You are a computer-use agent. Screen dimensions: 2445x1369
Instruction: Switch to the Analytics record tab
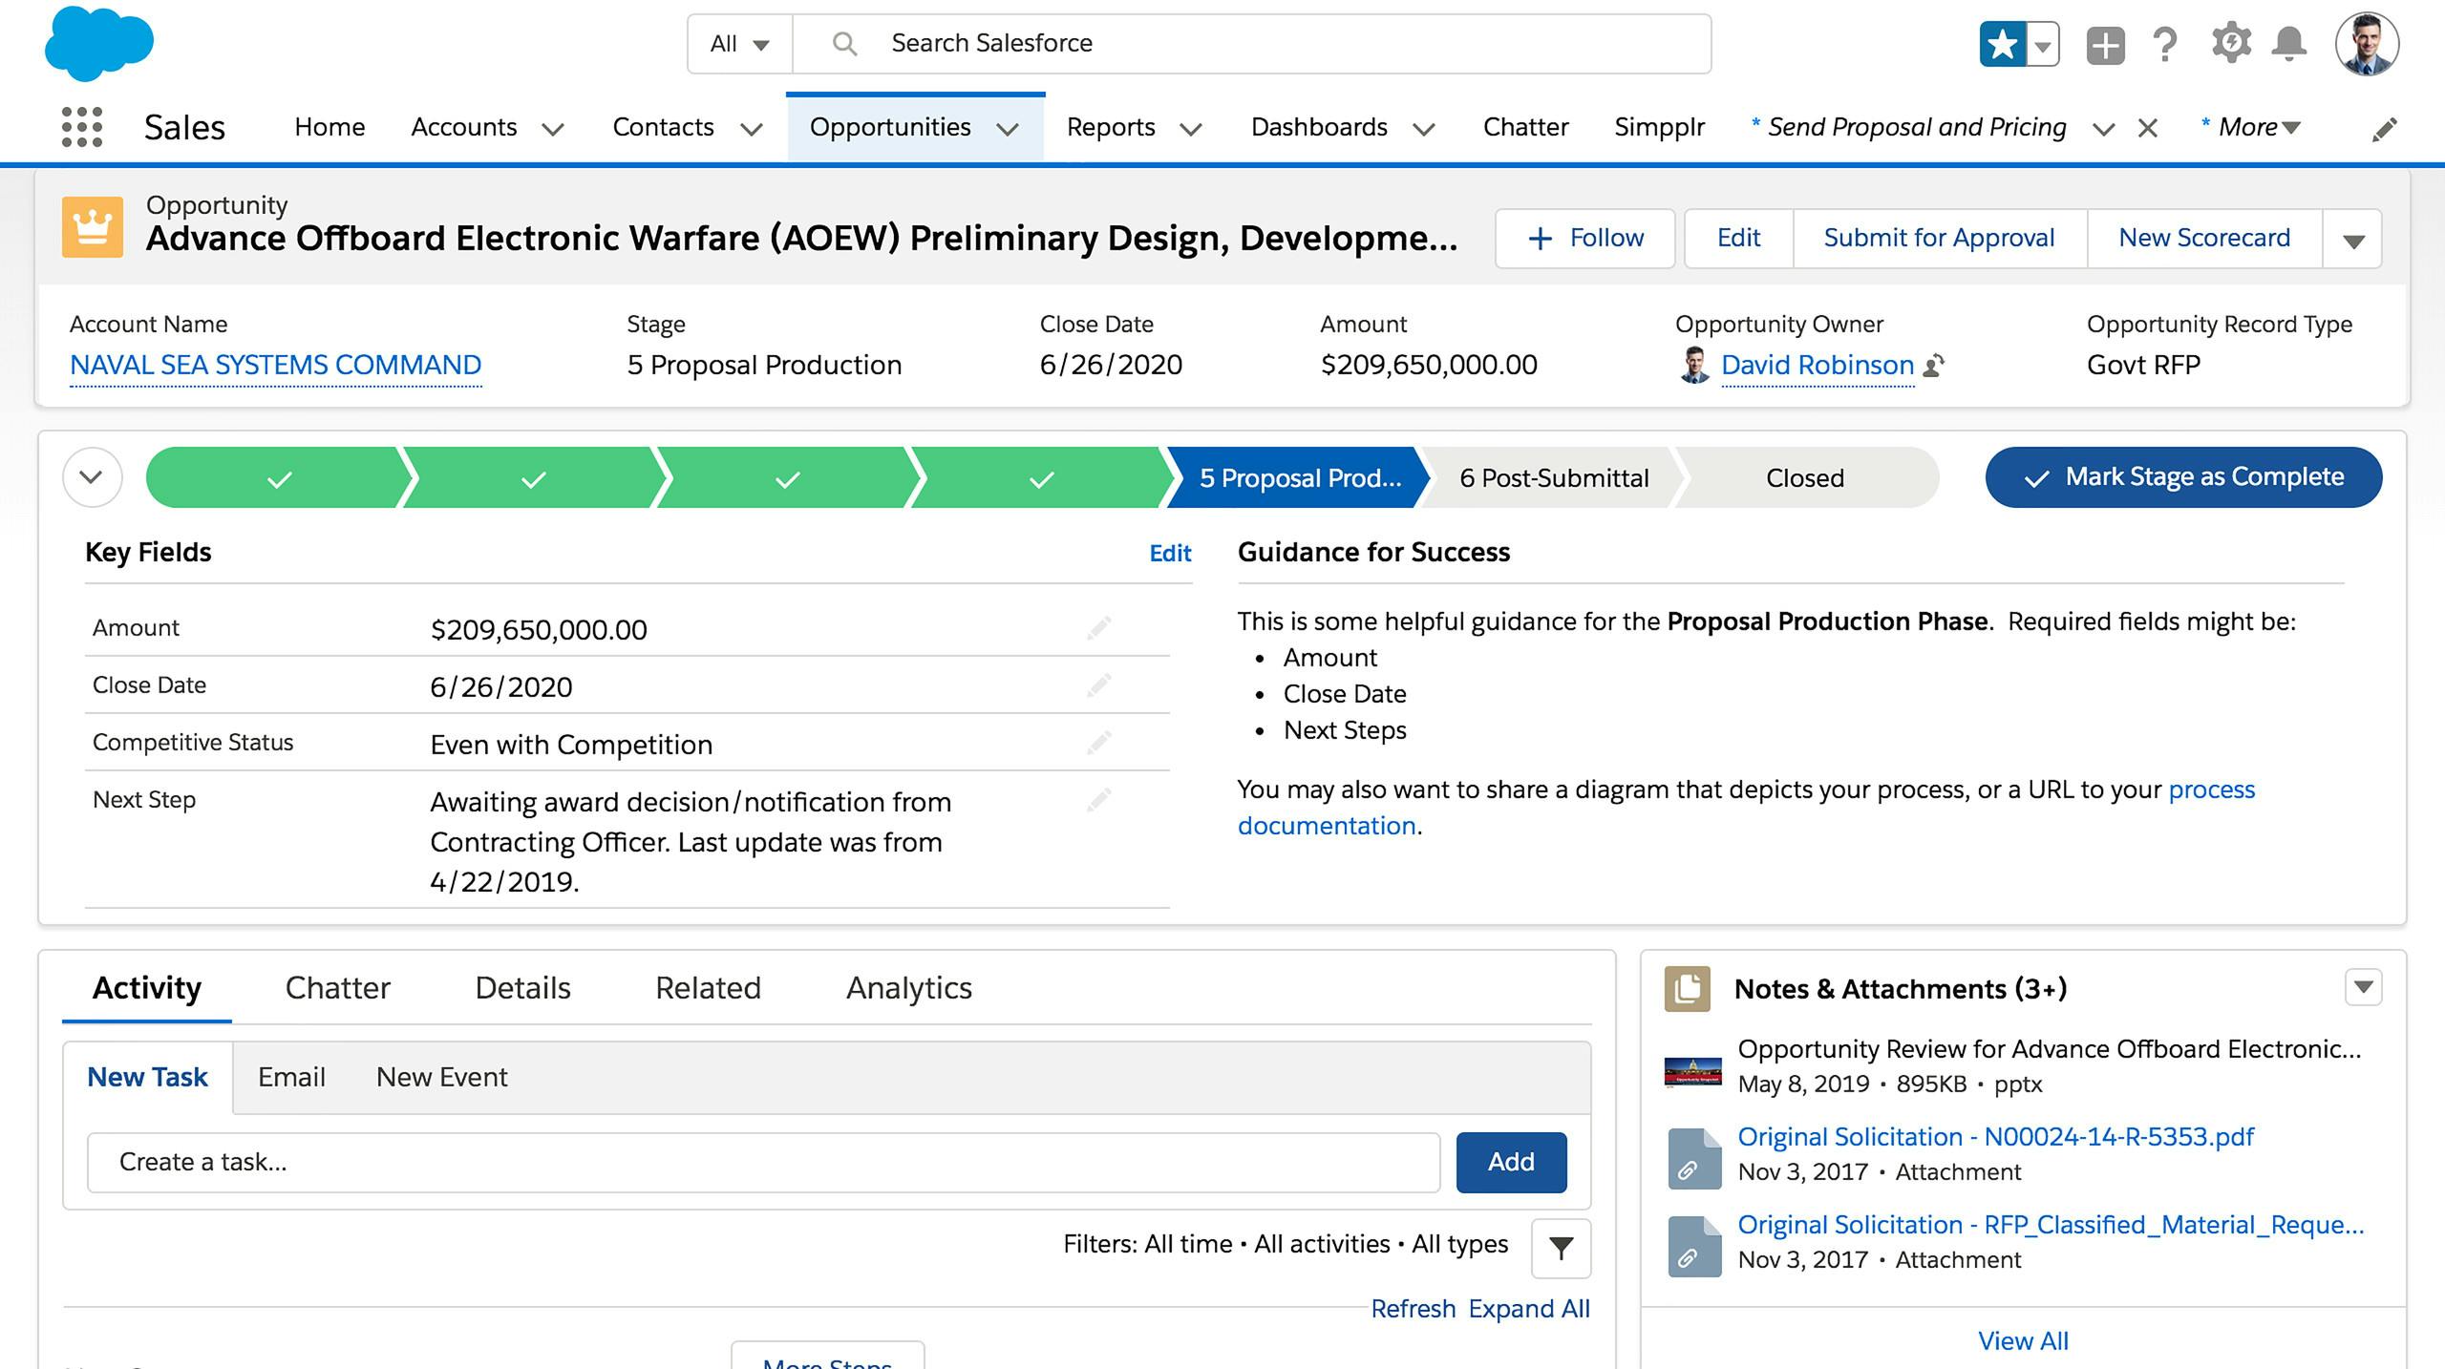coord(908,987)
